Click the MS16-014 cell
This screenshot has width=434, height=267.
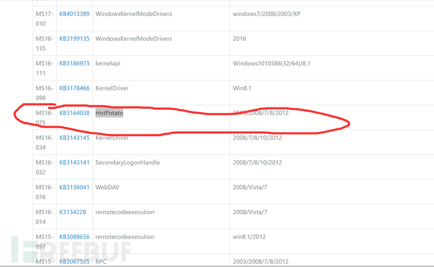[x=44, y=217]
